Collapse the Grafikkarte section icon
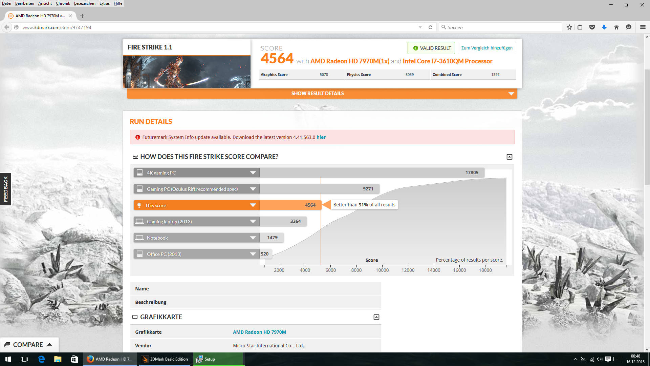 click(x=376, y=317)
